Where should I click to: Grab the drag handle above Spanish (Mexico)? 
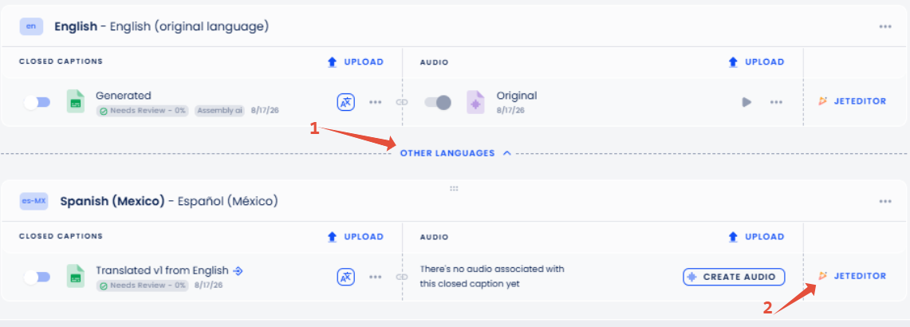pyautogui.click(x=454, y=189)
